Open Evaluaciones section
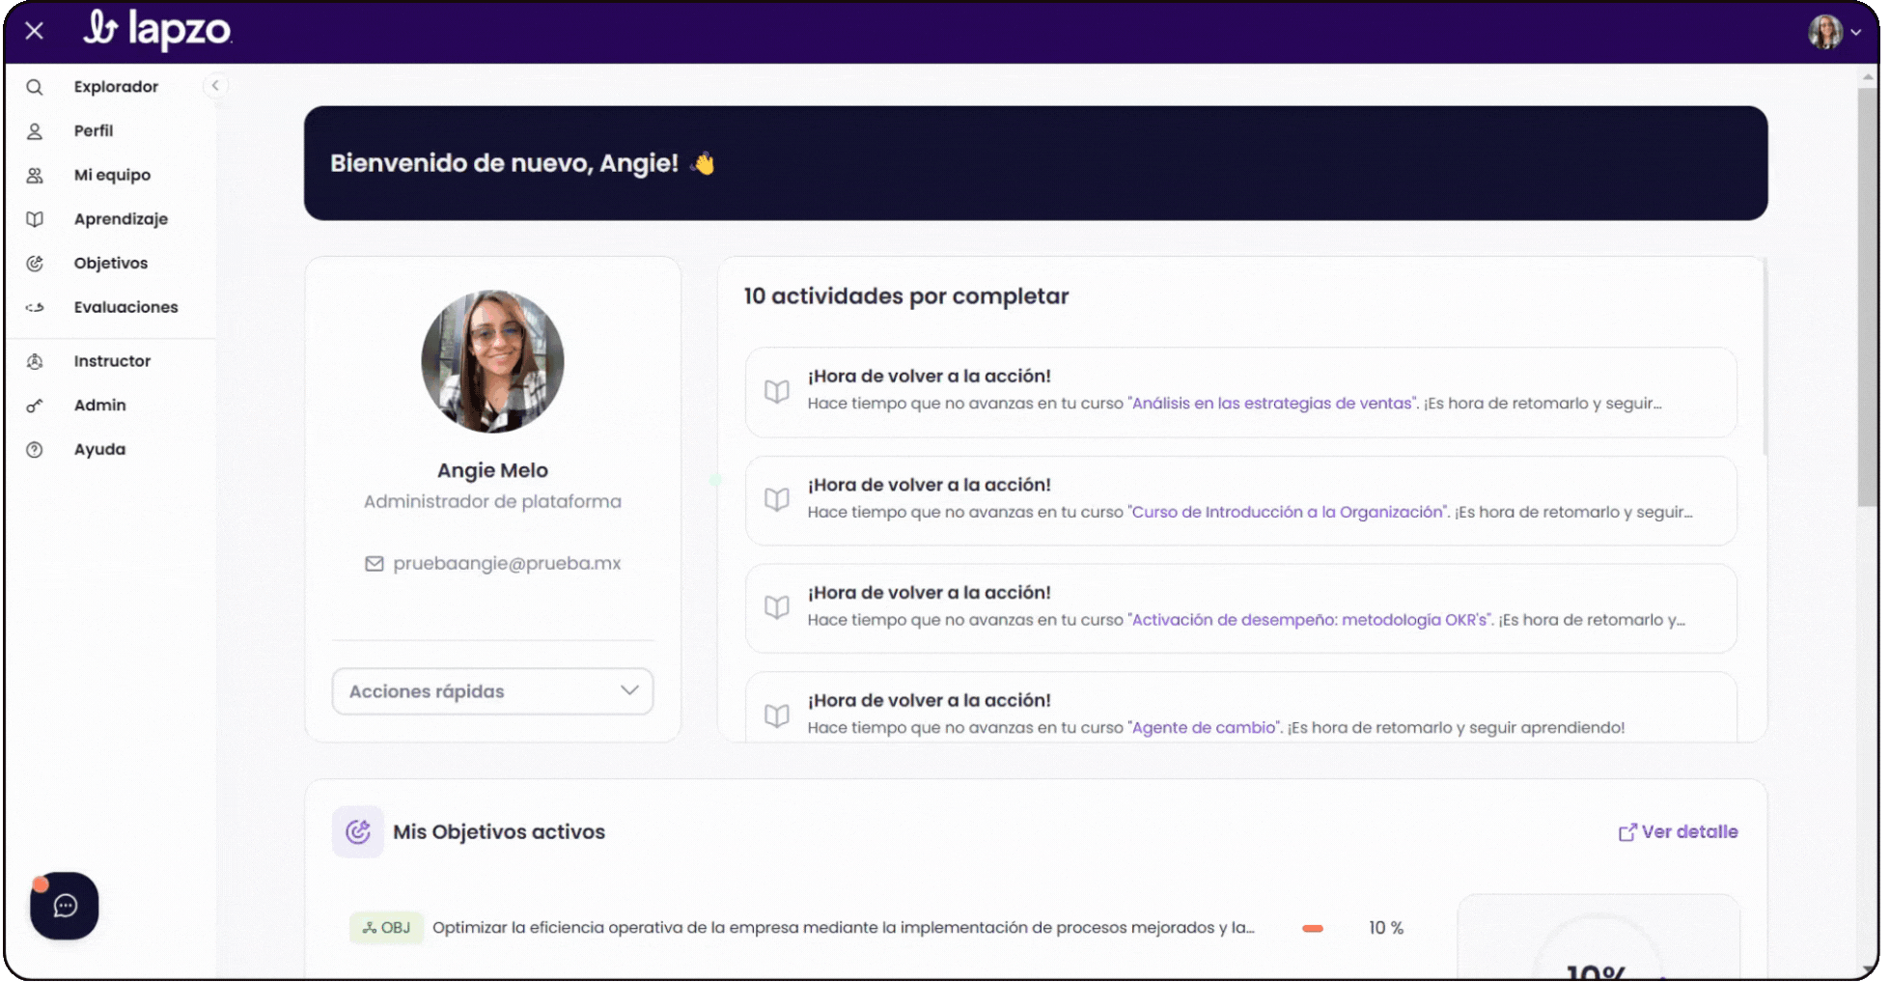The width and height of the screenshot is (1890, 982). tap(126, 307)
